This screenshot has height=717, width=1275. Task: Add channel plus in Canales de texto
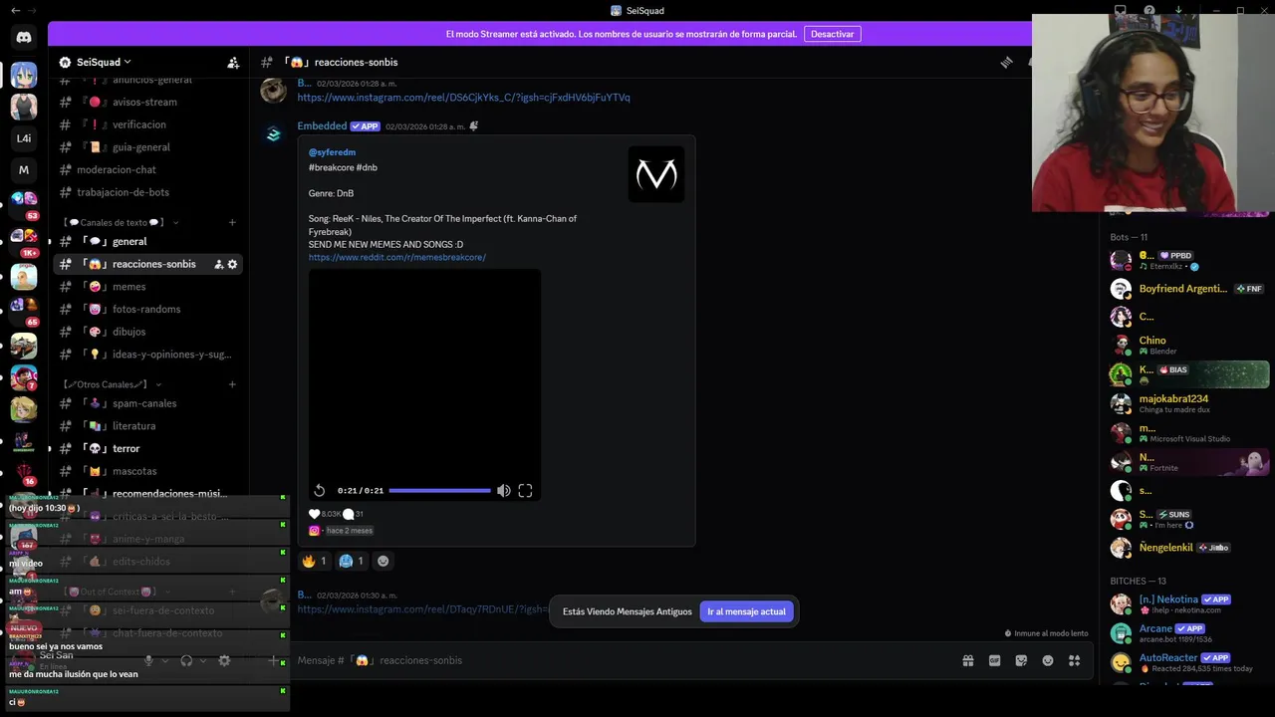tap(232, 222)
